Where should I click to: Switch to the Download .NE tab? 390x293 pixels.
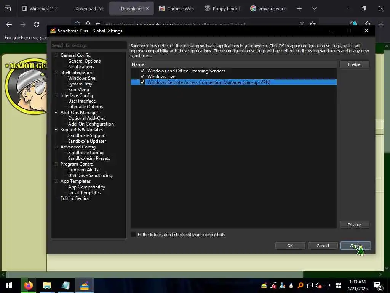[86, 8]
